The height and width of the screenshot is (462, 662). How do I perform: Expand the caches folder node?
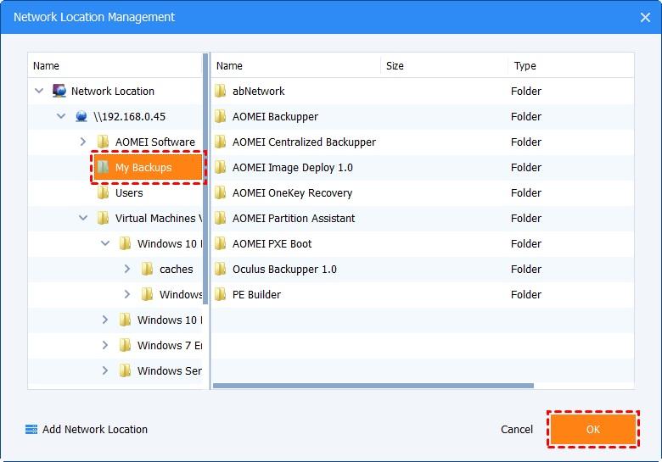click(x=127, y=269)
